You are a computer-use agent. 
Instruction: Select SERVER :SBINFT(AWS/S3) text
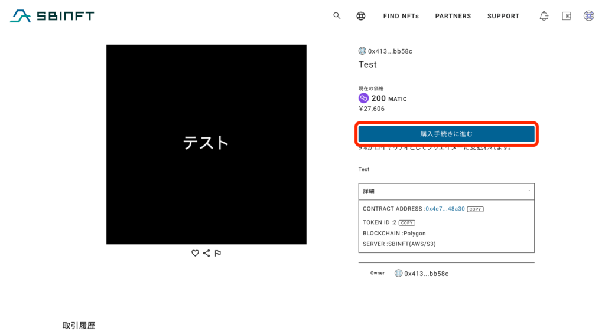pyautogui.click(x=399, y=244)
